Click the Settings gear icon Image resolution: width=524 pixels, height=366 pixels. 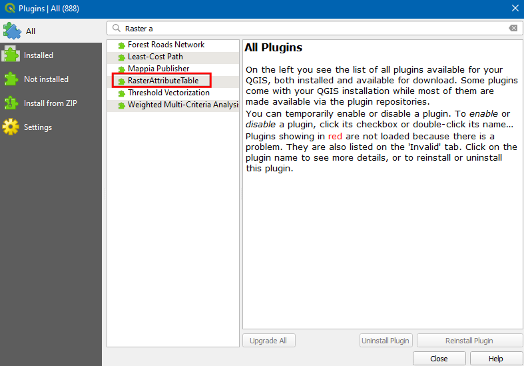(x=12, y=127)
